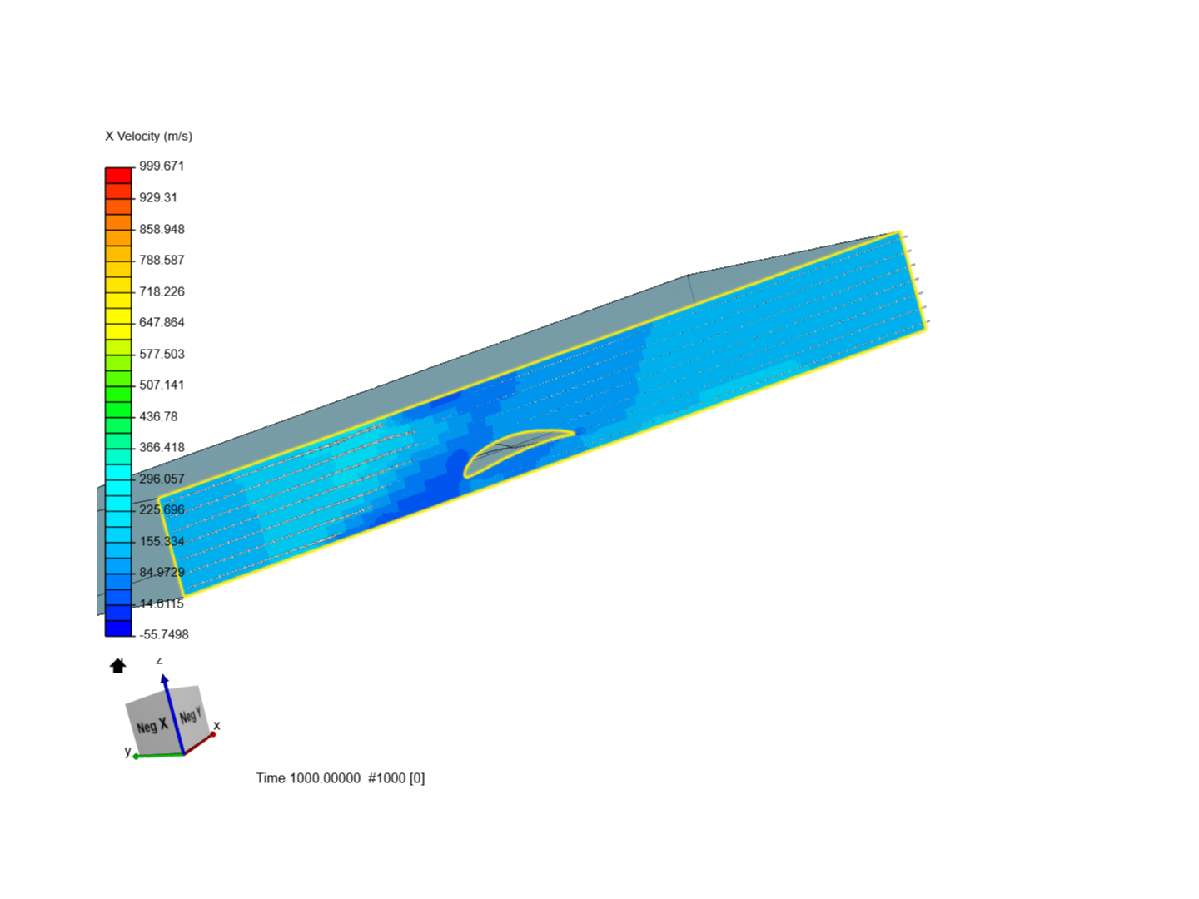
Task: Click the dark blue swatch at legend bottom
Action: [118, 628]
